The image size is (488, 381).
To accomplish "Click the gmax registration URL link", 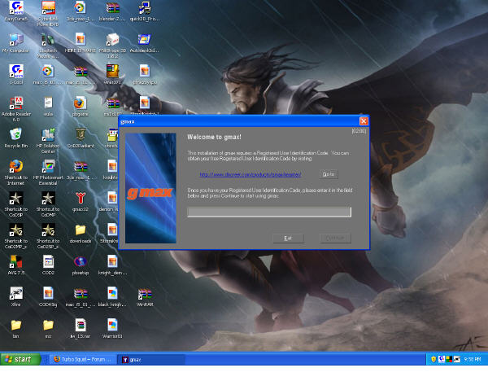I will (251, 174).
